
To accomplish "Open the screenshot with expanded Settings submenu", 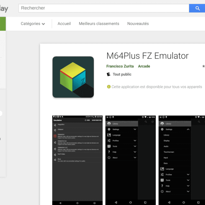I will click(x=182, y=160).
